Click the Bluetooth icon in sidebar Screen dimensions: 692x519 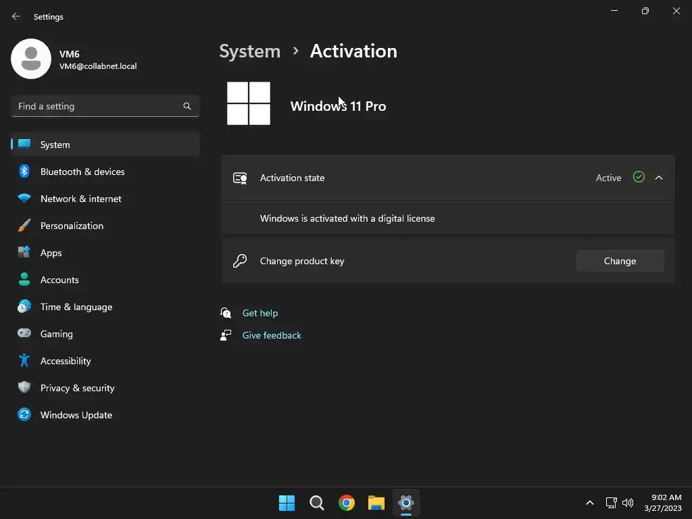coord(24,171)
